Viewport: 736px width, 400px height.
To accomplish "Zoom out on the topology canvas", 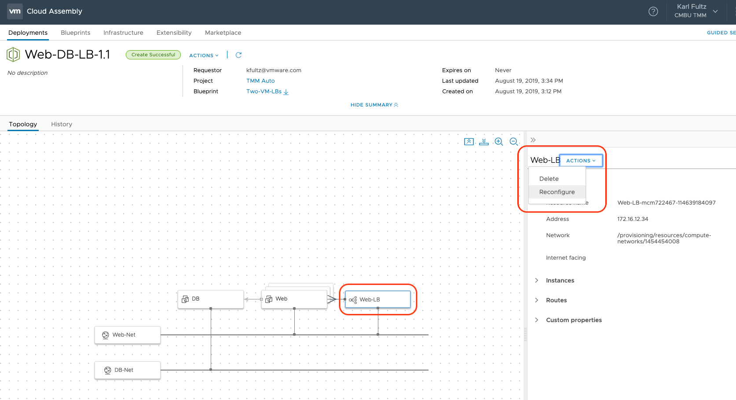I will (513, 142).
